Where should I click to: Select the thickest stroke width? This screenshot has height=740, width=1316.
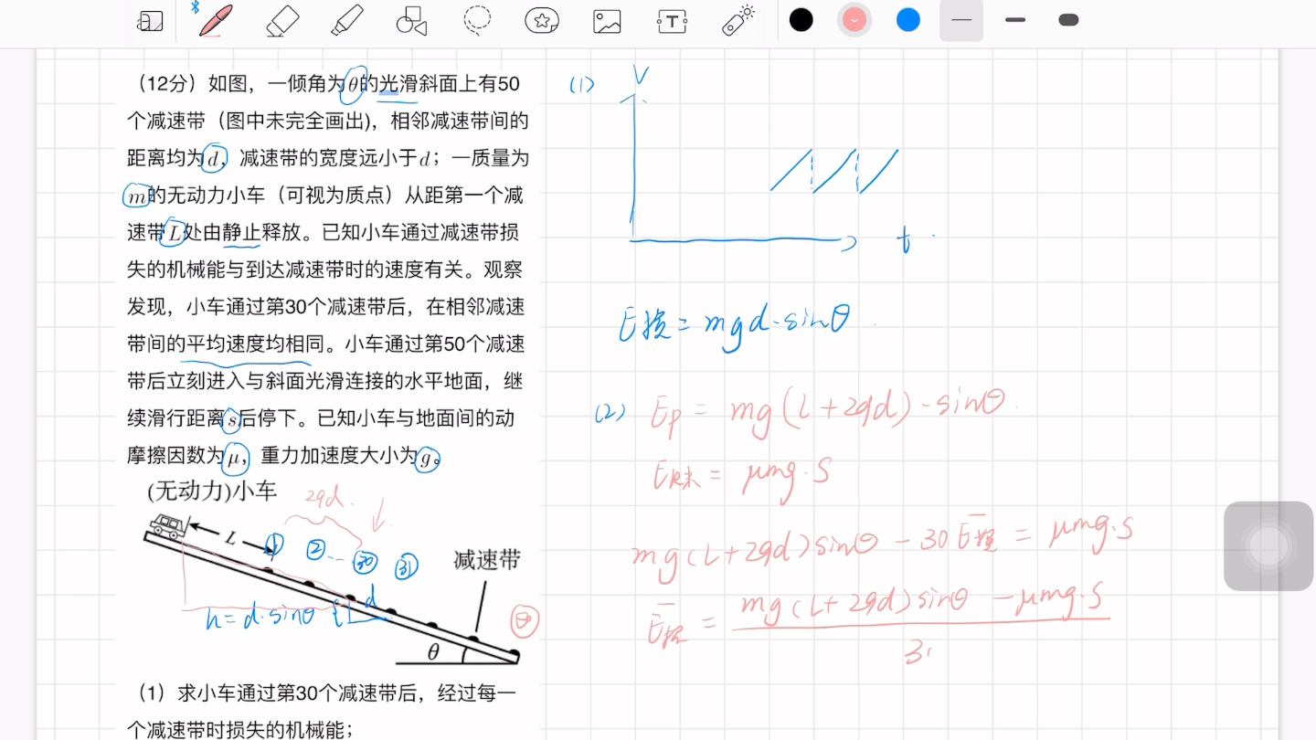click(1068, 20)
